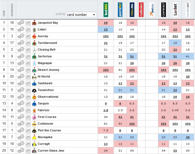195x154 pixels.
Task: Select Fabrizio's 2.8 odds at bet365
Action: [x=106, y=110]
